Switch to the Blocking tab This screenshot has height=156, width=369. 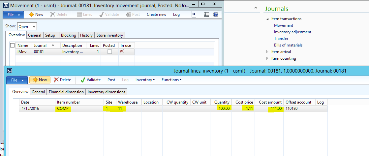click(69, 35)
